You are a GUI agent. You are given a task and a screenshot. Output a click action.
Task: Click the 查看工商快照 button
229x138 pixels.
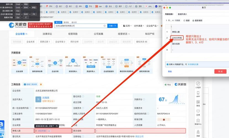(x=30, y=84)
